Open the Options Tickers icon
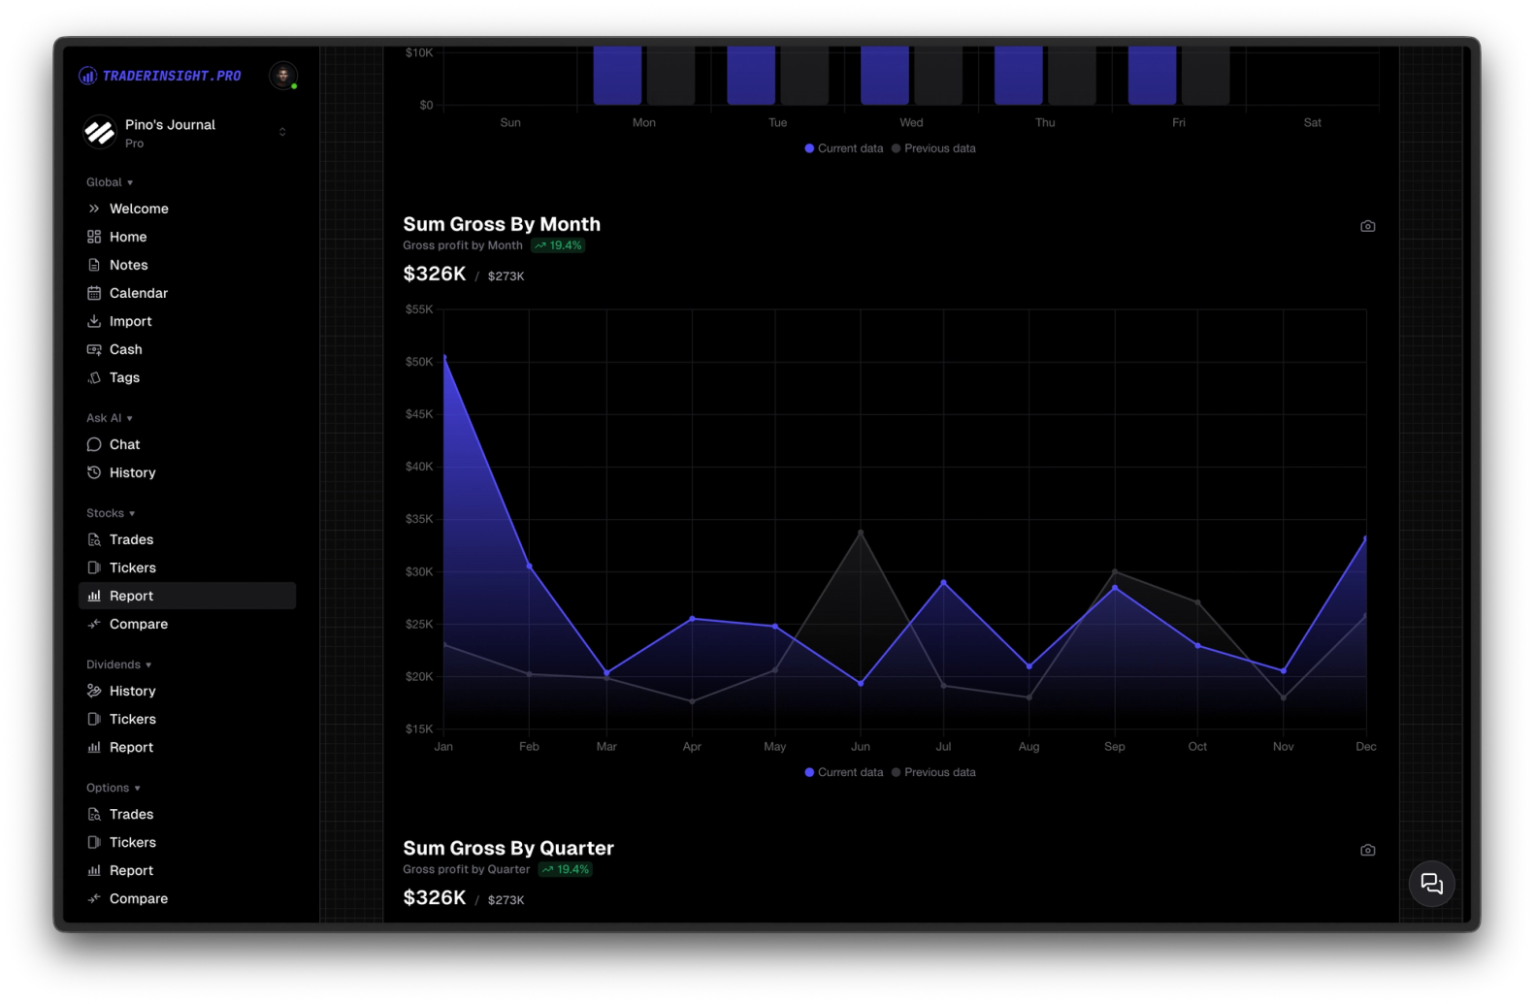Image resolution: width=1535 pixels, height=1004 pixels. point(94,842)
